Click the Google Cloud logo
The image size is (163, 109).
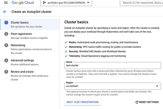tap(23, 3)
